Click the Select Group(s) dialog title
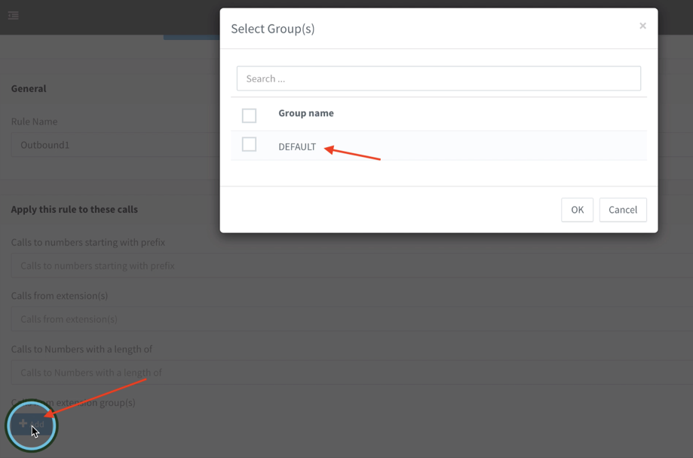The height and width of the screenshot is (458, 693). coord(273,29)
